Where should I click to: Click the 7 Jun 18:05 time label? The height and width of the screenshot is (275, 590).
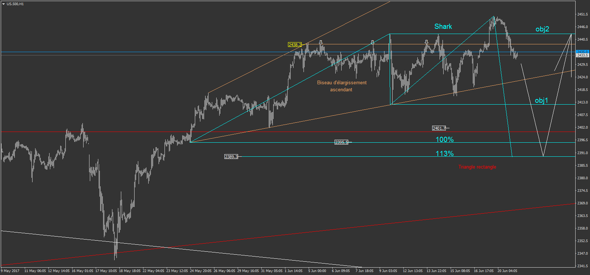click(x=364, y=271)
